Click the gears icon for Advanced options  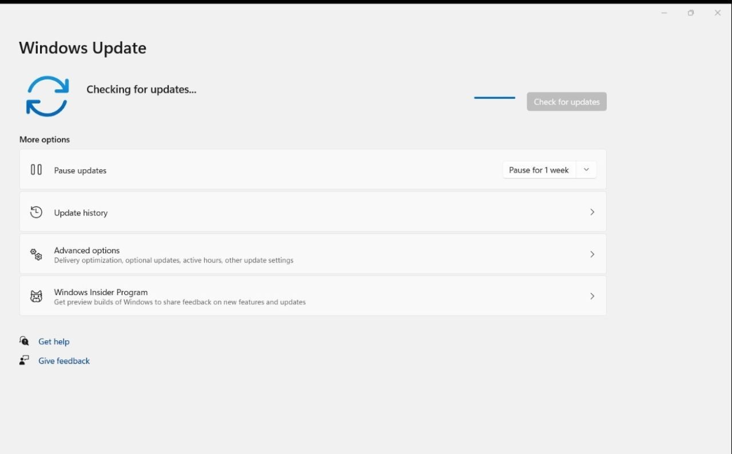36,254
